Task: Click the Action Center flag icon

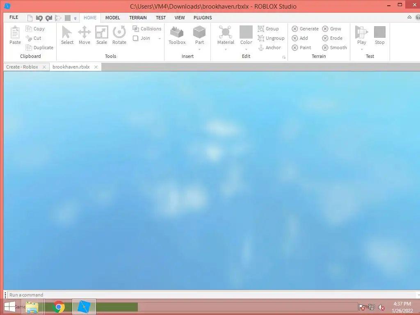Action: click(362, 307)
